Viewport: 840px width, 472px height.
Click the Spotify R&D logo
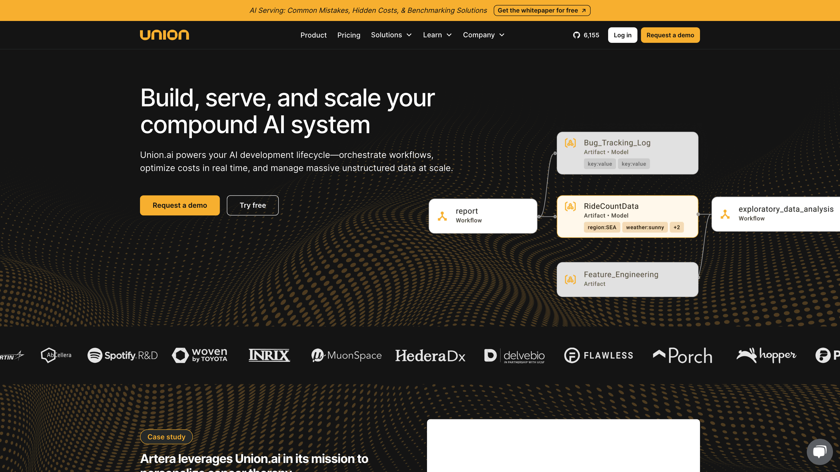[x=123, y=355]
